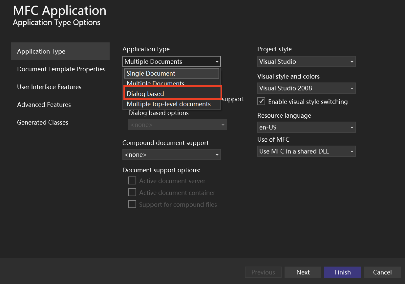Go to Document Template Properties page
Image resolution: width=405 pixels, height=284 pixels.
(x=61, y=69)
